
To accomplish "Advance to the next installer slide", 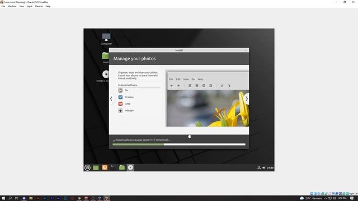I will coord(247,99).
